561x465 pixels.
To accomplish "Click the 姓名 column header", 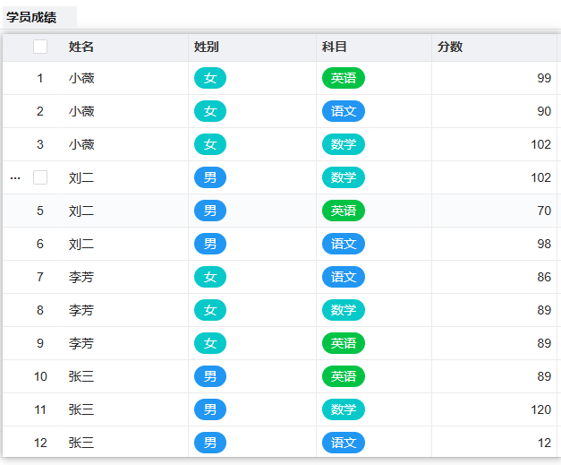I will [81, 47].
